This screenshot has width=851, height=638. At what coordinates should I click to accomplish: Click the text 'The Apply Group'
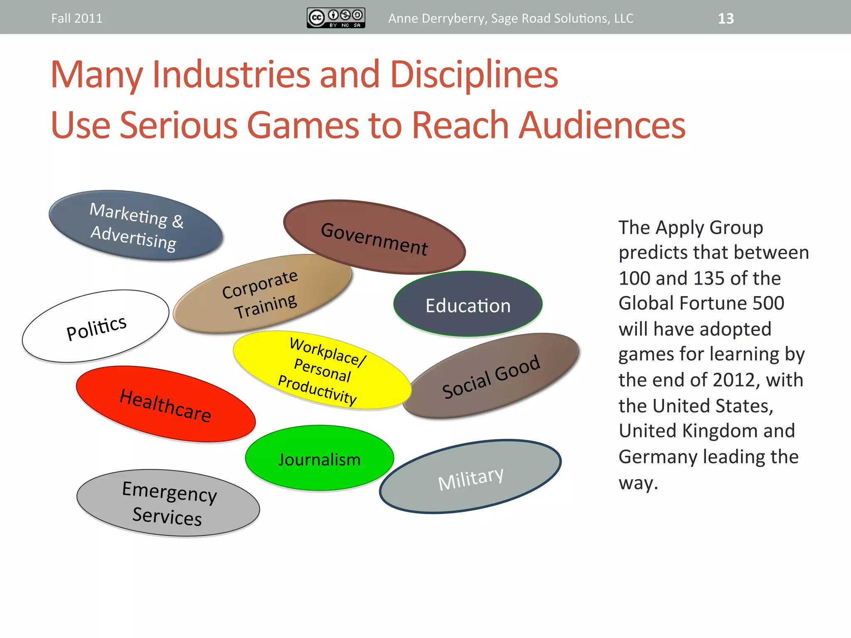click(691, 228)
